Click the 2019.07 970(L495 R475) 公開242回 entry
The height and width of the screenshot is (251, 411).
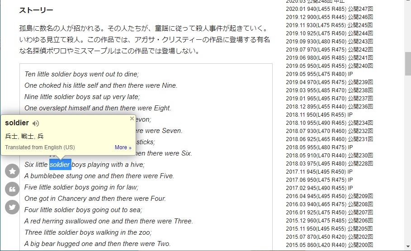329,50
